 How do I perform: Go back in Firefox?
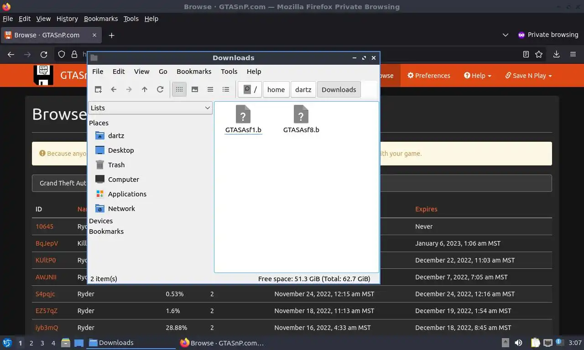tap(11, 54)
